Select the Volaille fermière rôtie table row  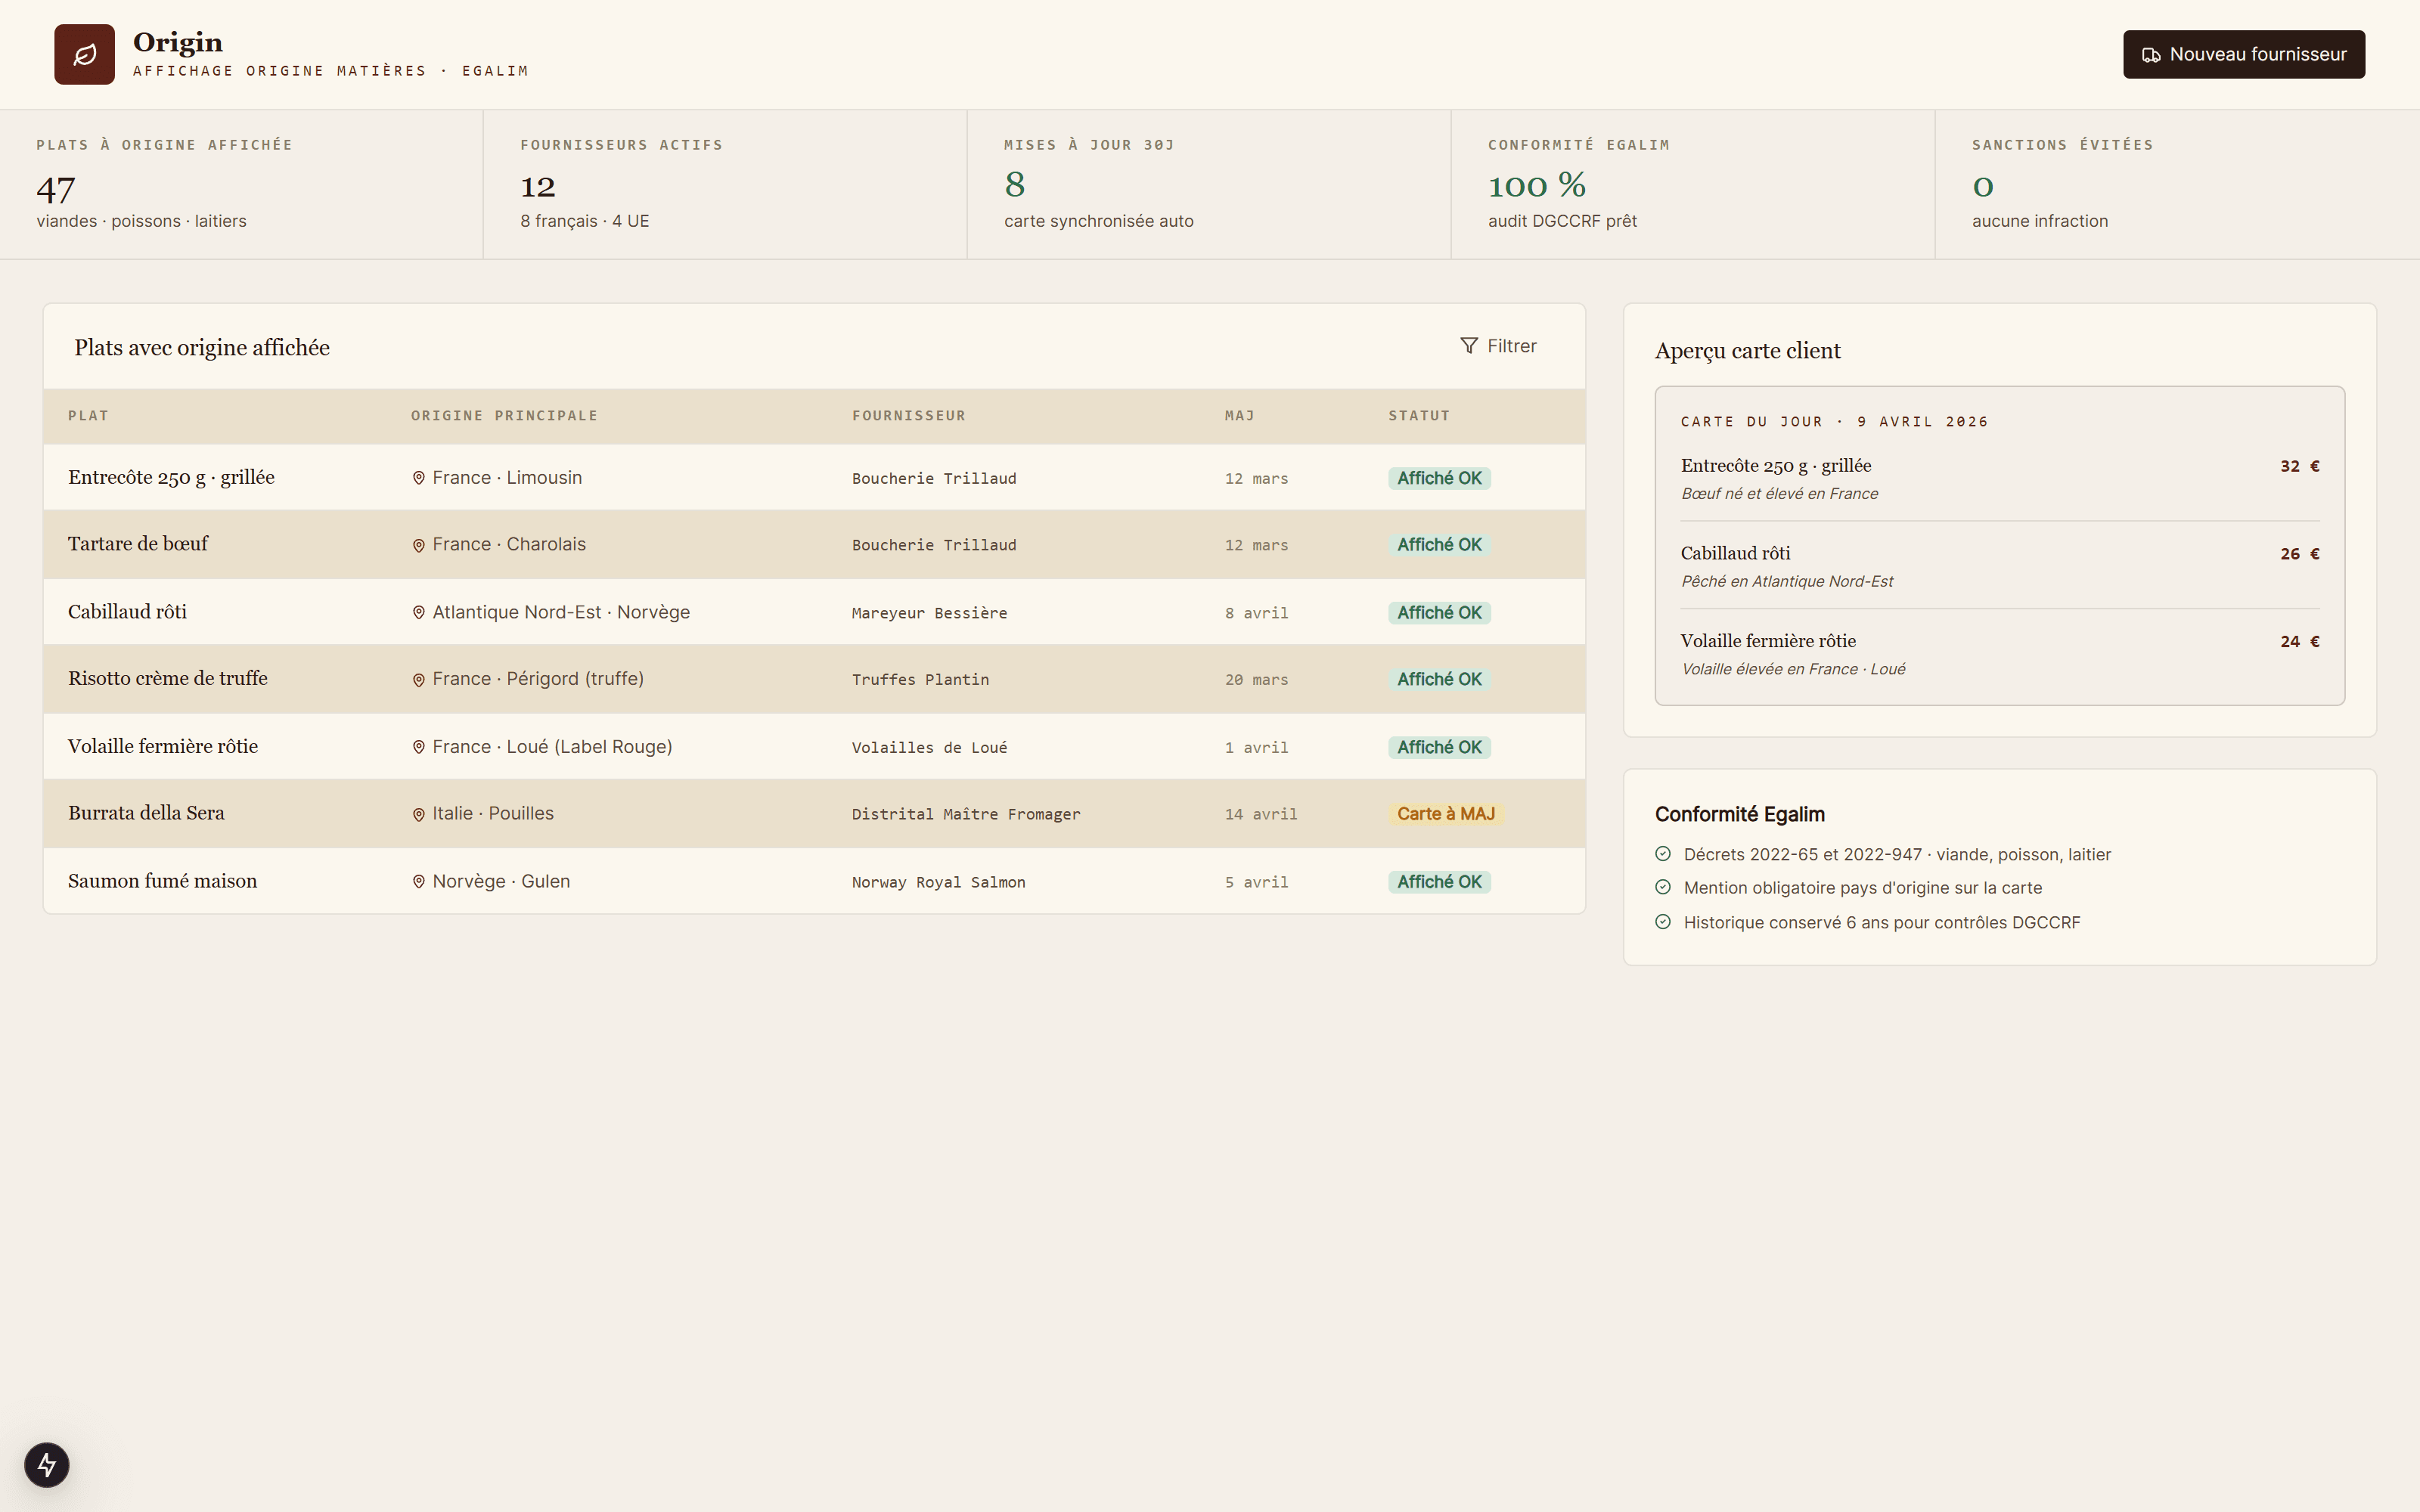[x=814, y=747]
